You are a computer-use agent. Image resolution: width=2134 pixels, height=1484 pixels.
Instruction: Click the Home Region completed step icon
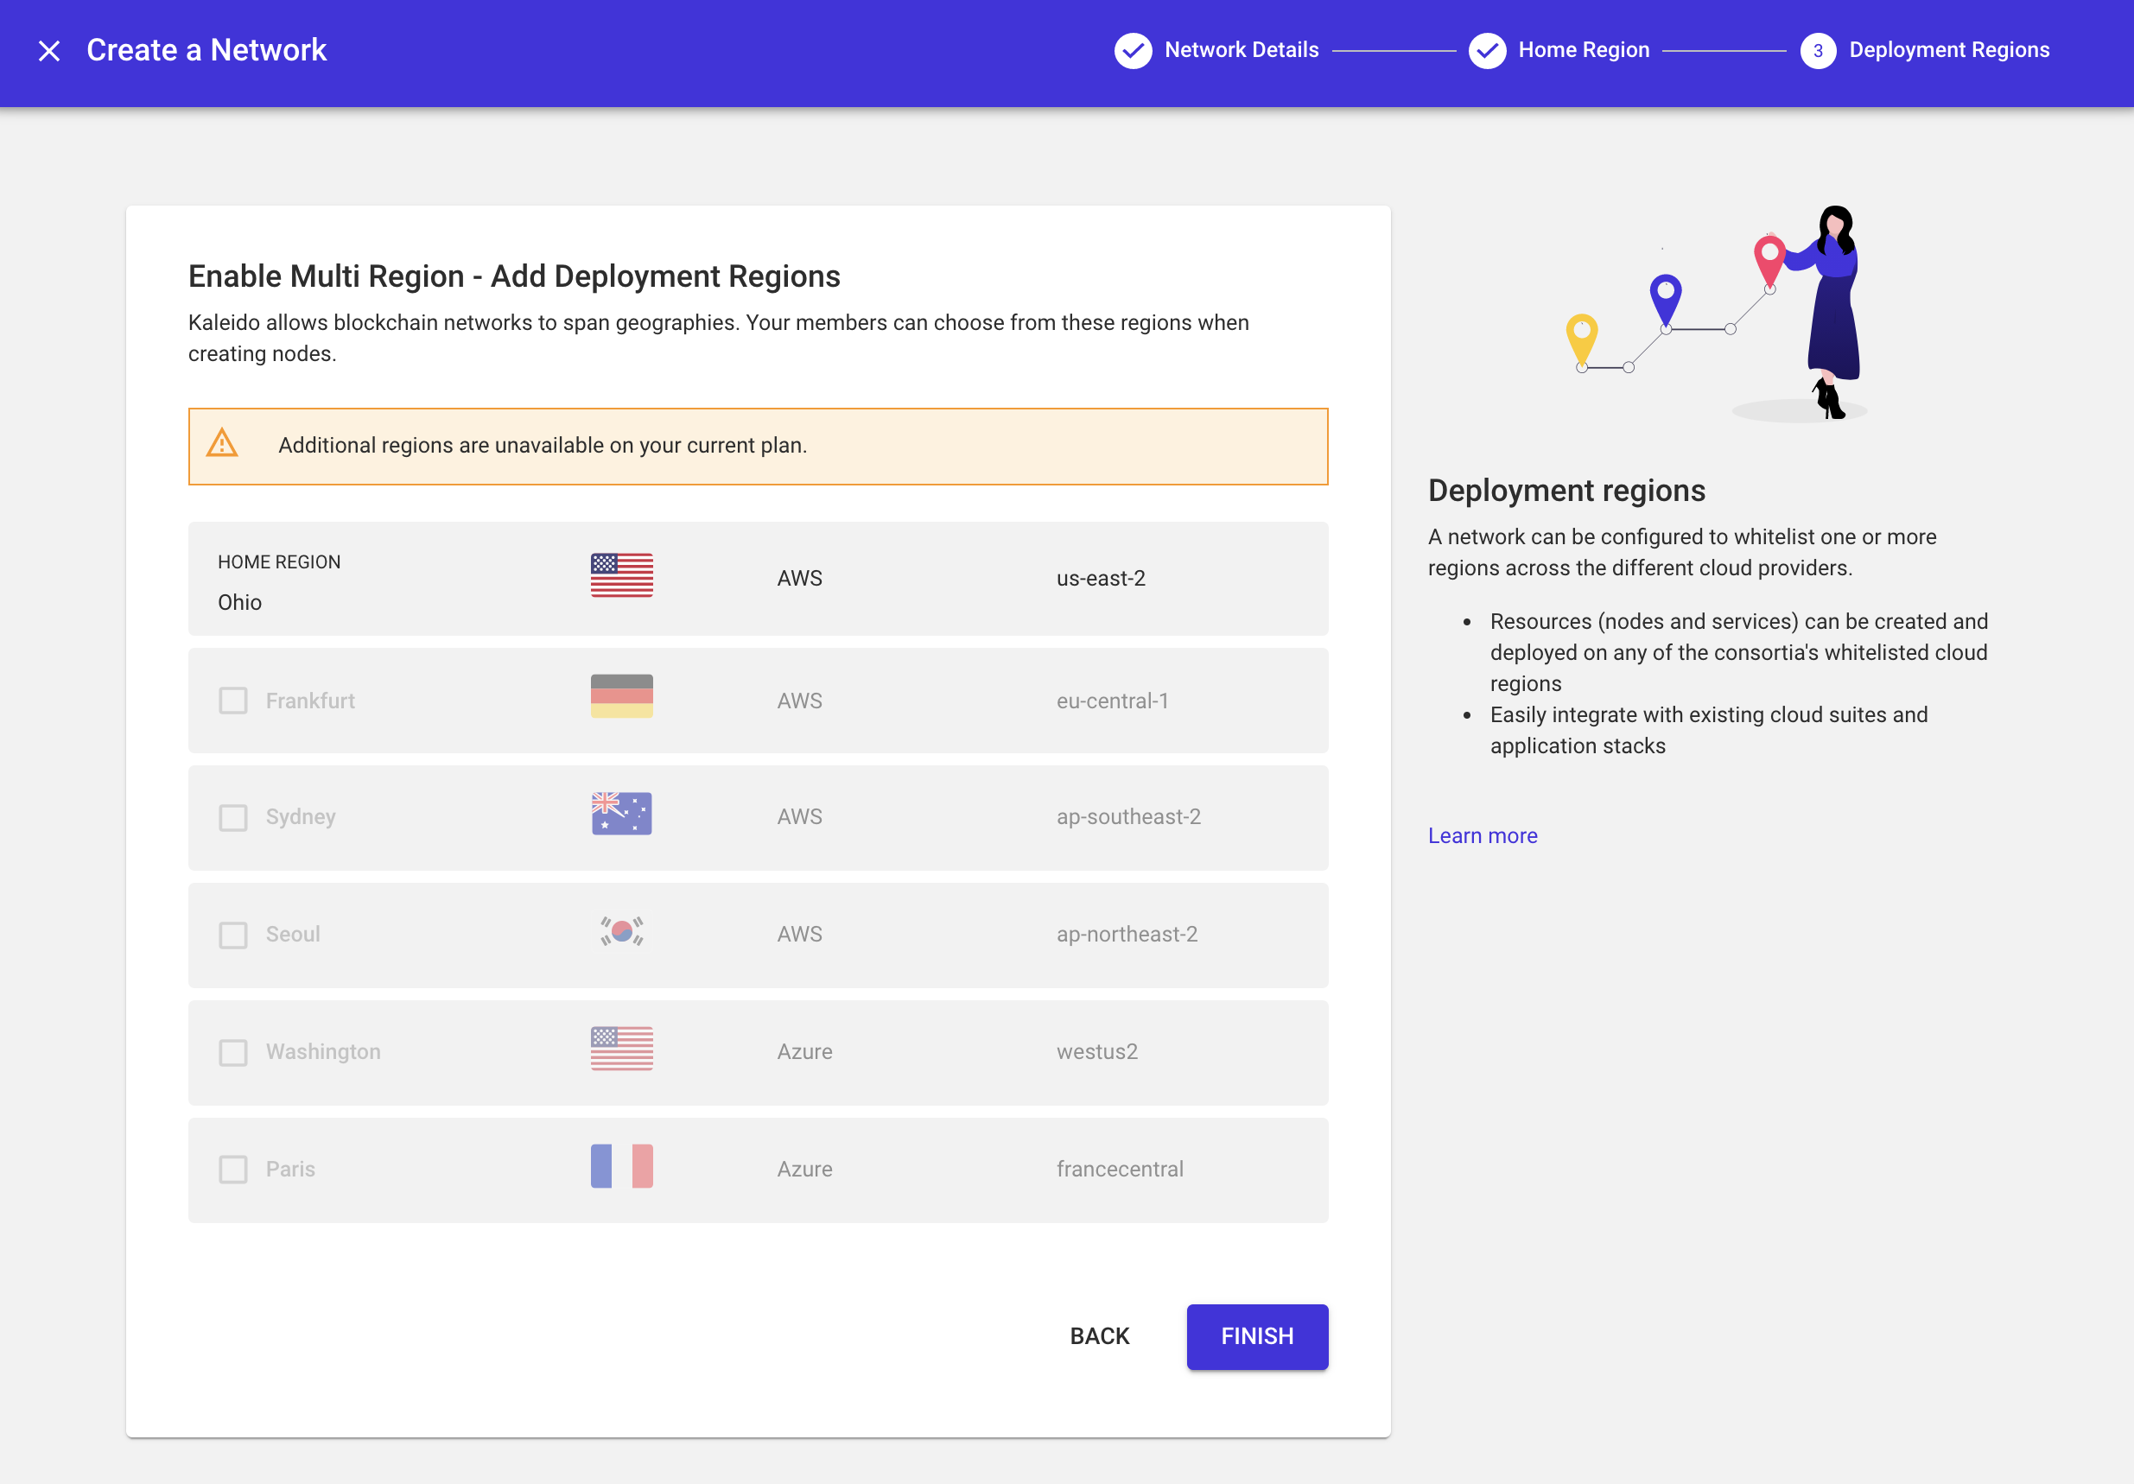click(1483, 50)
